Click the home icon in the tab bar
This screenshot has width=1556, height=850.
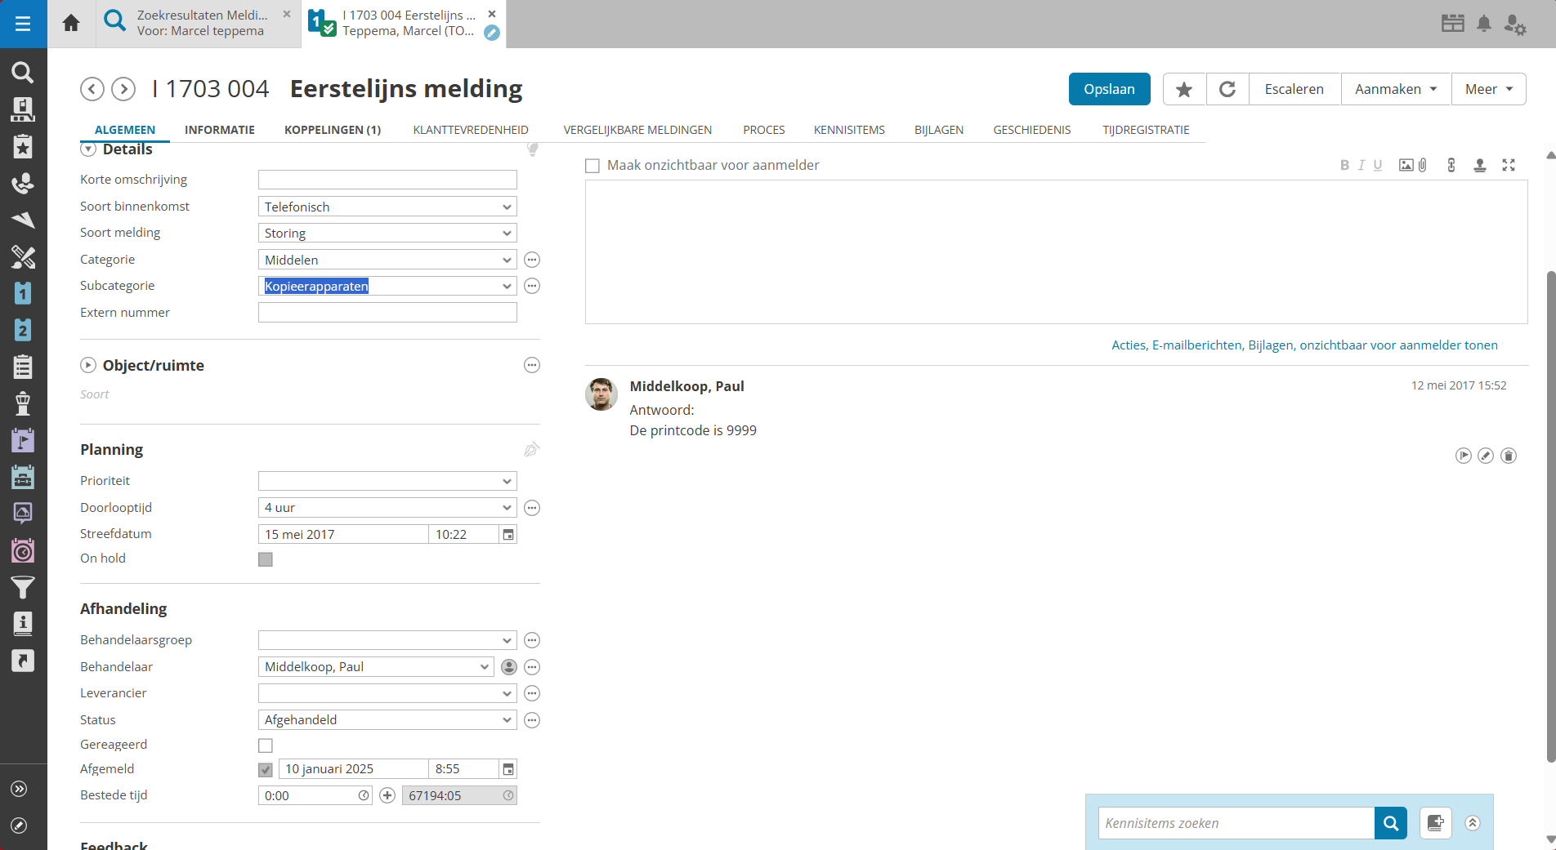pyautogui.click(x=71, y=23)
